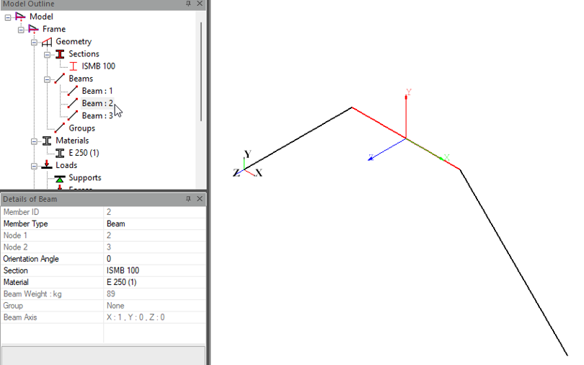Collapse the Beams tree node
The image size is (584, 365).
tap(47, 79)
